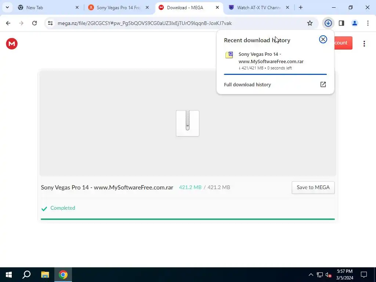Switch to Watch AT-X TV Channel tab
This screenshot has height=282, width=376.
(x=258, y=7)
